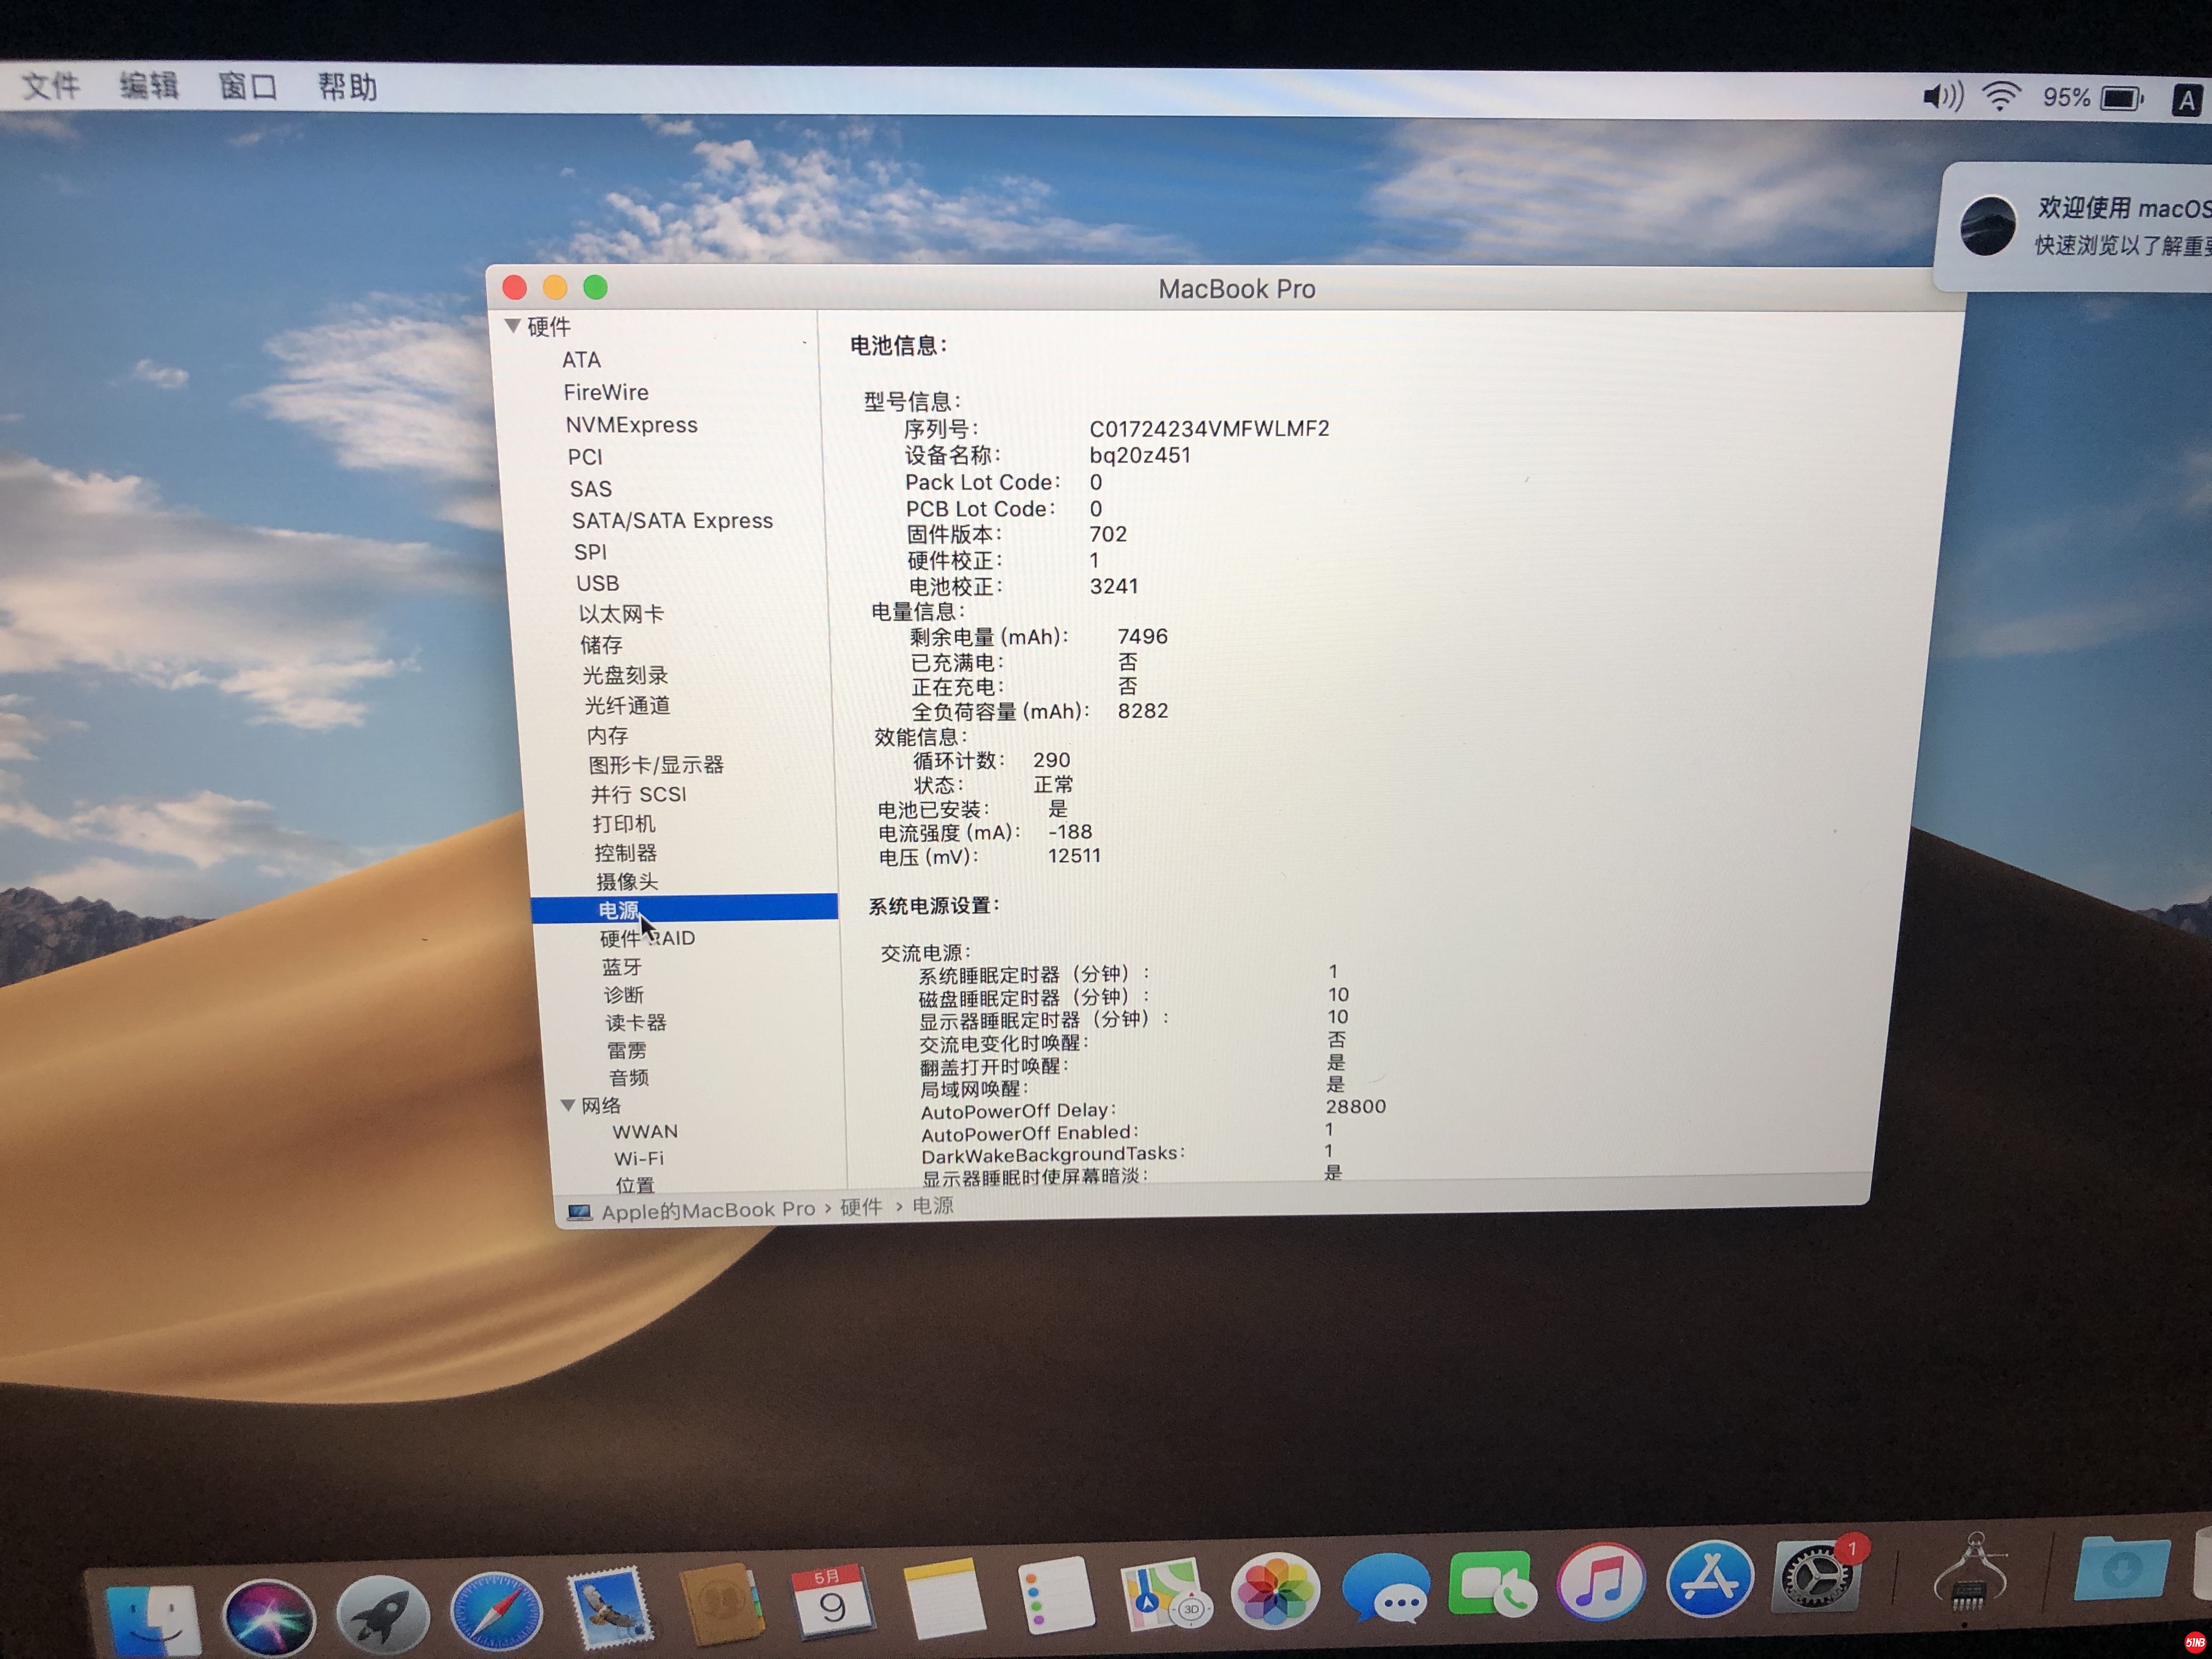This screenshot has height=1659, width=2212.
Task: Open Safari from the dock
Action: (x=496, y=1610)
